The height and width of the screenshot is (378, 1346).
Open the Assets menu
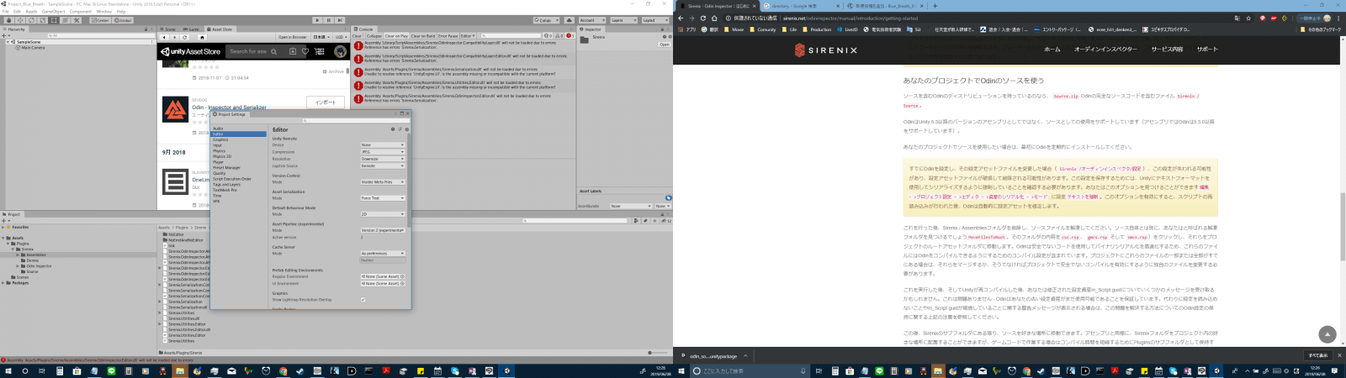pos(31,12)
